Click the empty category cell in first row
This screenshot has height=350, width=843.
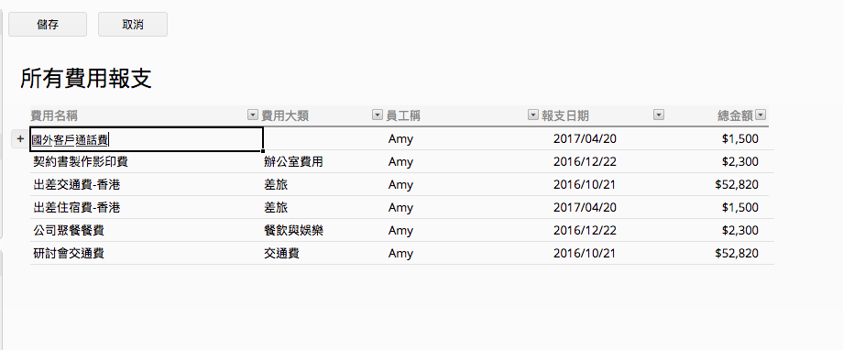click(x=324, y=139)
